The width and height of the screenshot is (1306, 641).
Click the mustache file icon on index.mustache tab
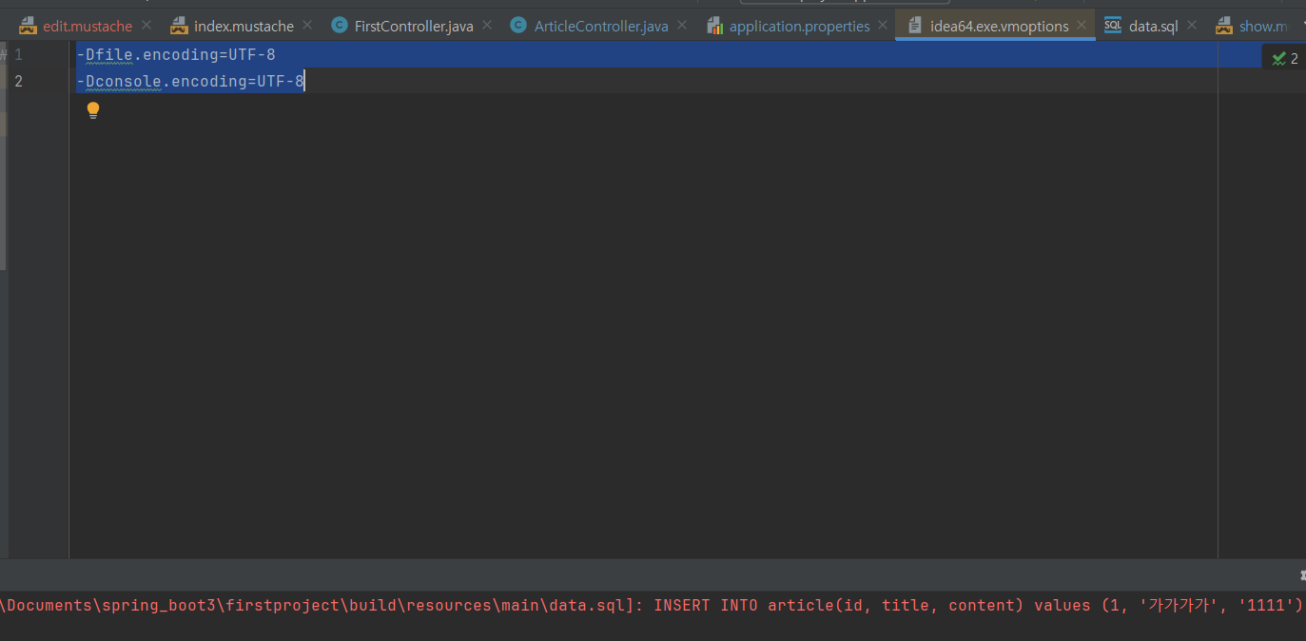click(x=179, y=26)
